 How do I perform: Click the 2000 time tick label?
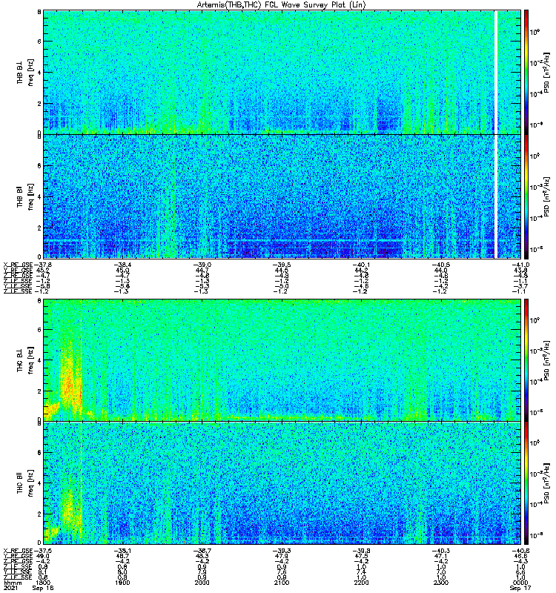pyautogui.click(x=202, y=583)
